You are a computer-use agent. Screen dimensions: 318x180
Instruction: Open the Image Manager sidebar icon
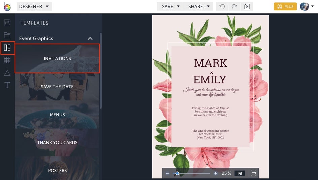(x=7, y=22)
